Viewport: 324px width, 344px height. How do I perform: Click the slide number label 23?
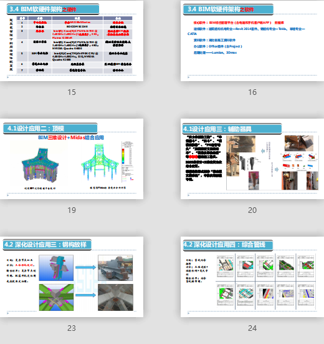pos(72,328)
